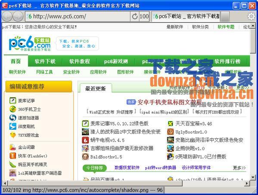Click the browser back arrow button
Viewport: 258px width, 195px height.
pos(7,16)
